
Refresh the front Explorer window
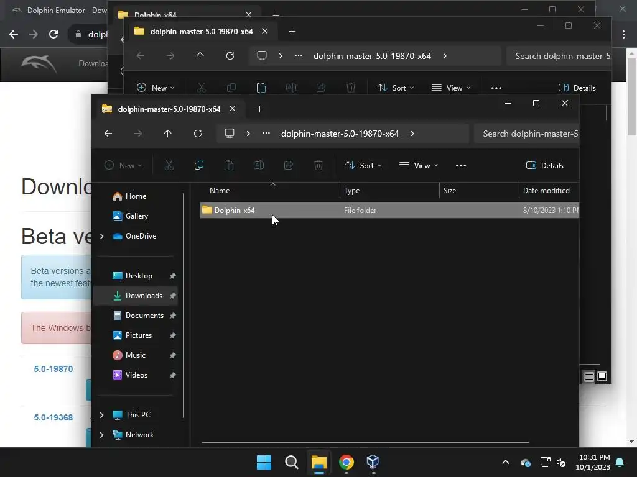coord(198,134)
